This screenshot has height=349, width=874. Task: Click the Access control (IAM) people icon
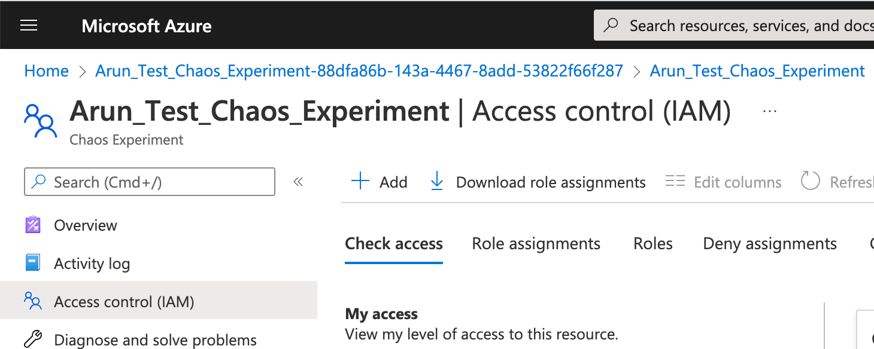coord(33,301)
